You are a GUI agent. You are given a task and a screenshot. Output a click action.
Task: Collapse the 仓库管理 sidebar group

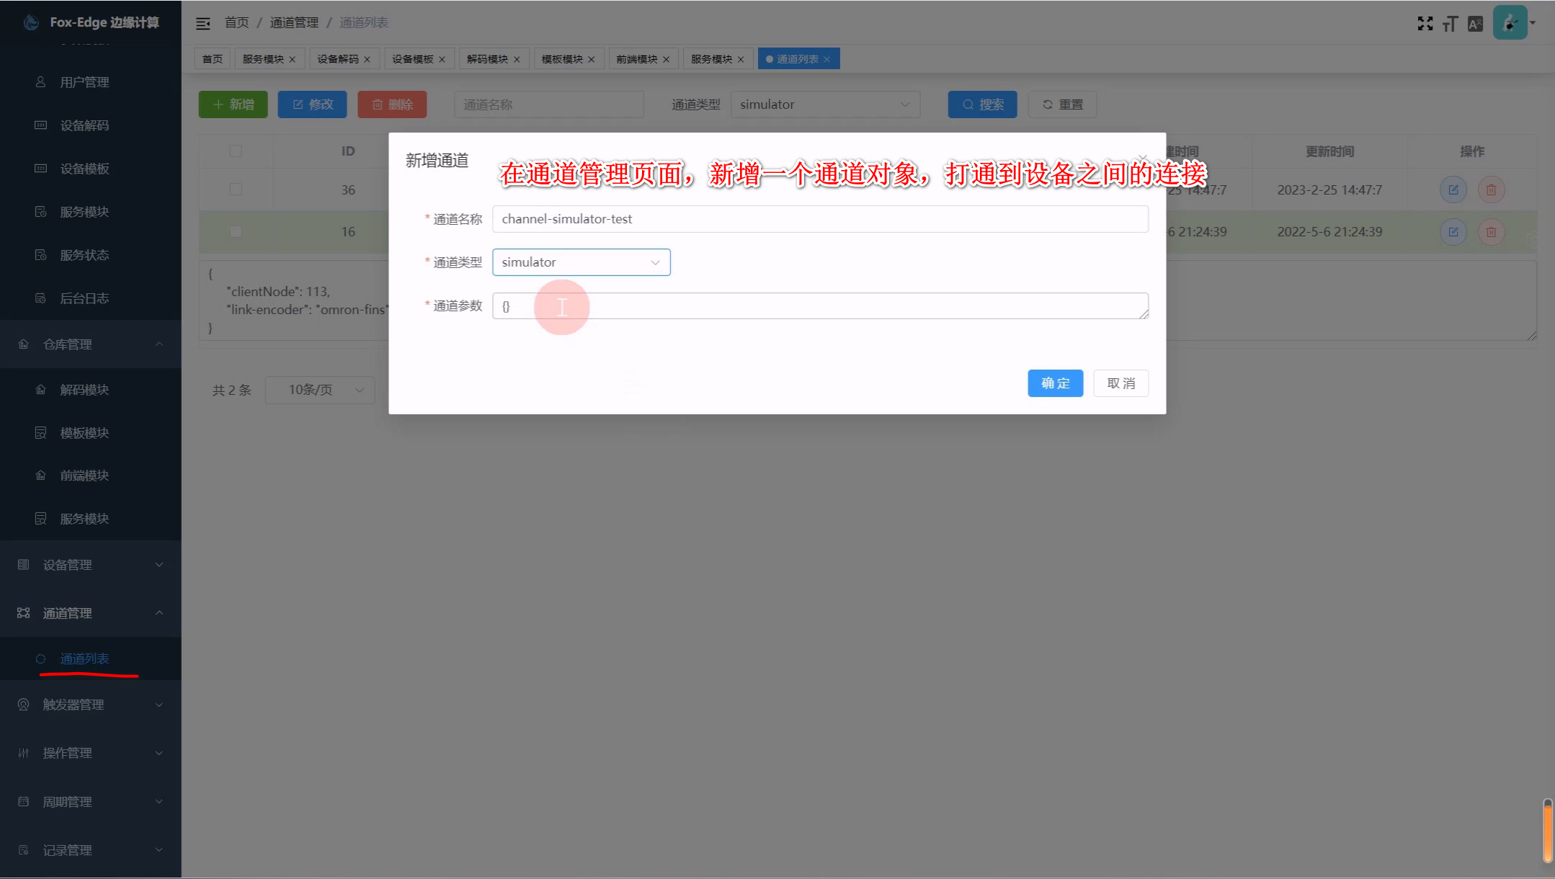point(91,344)
